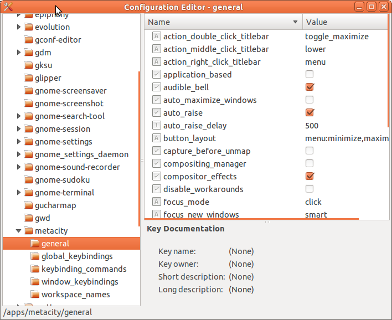Expand the gnome-sound-recorder tree node
Viewport: 392px width, 320px height.
[18, 167]
